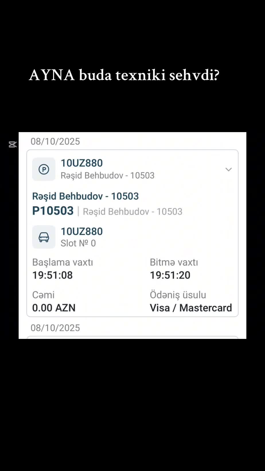Tap the car icon in the card
Image resolution: width=265 pixels, height=471 pixels.
coord(44,237)
